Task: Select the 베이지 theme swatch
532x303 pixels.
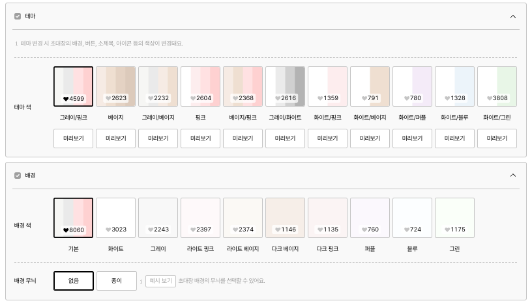Action: (115, 86)
